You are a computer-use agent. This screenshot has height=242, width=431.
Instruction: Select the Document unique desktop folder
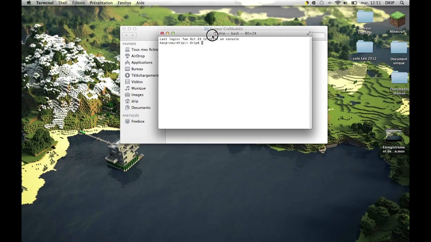[x=399, y=53]
